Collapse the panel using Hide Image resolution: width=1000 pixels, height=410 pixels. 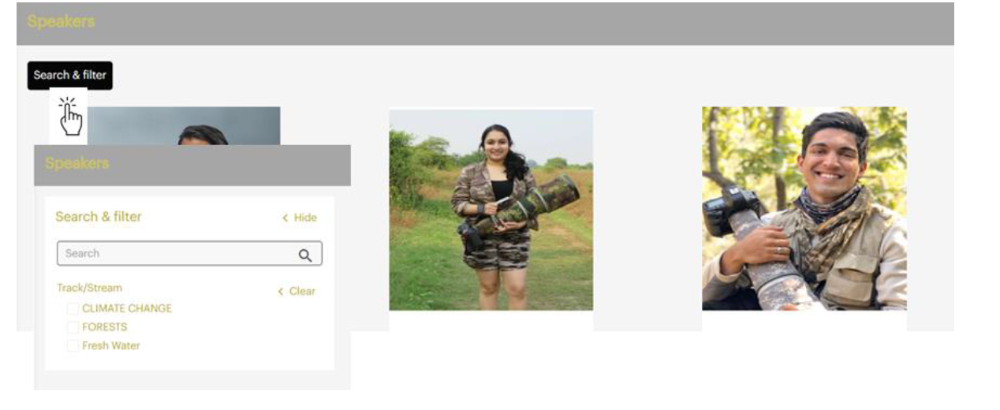305,218
